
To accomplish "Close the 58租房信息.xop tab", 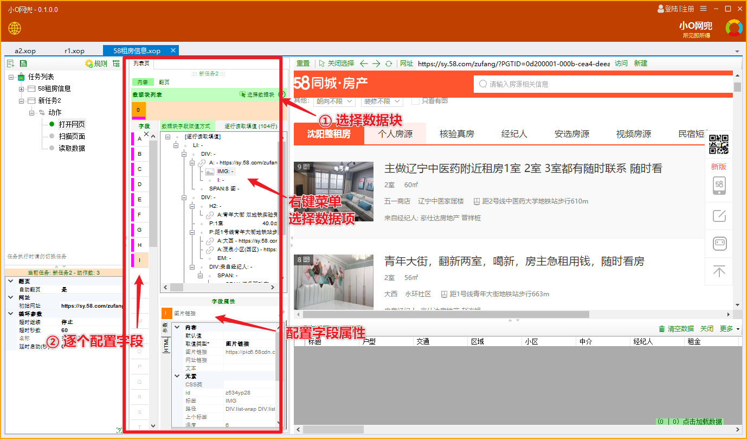I will (173, 50).
